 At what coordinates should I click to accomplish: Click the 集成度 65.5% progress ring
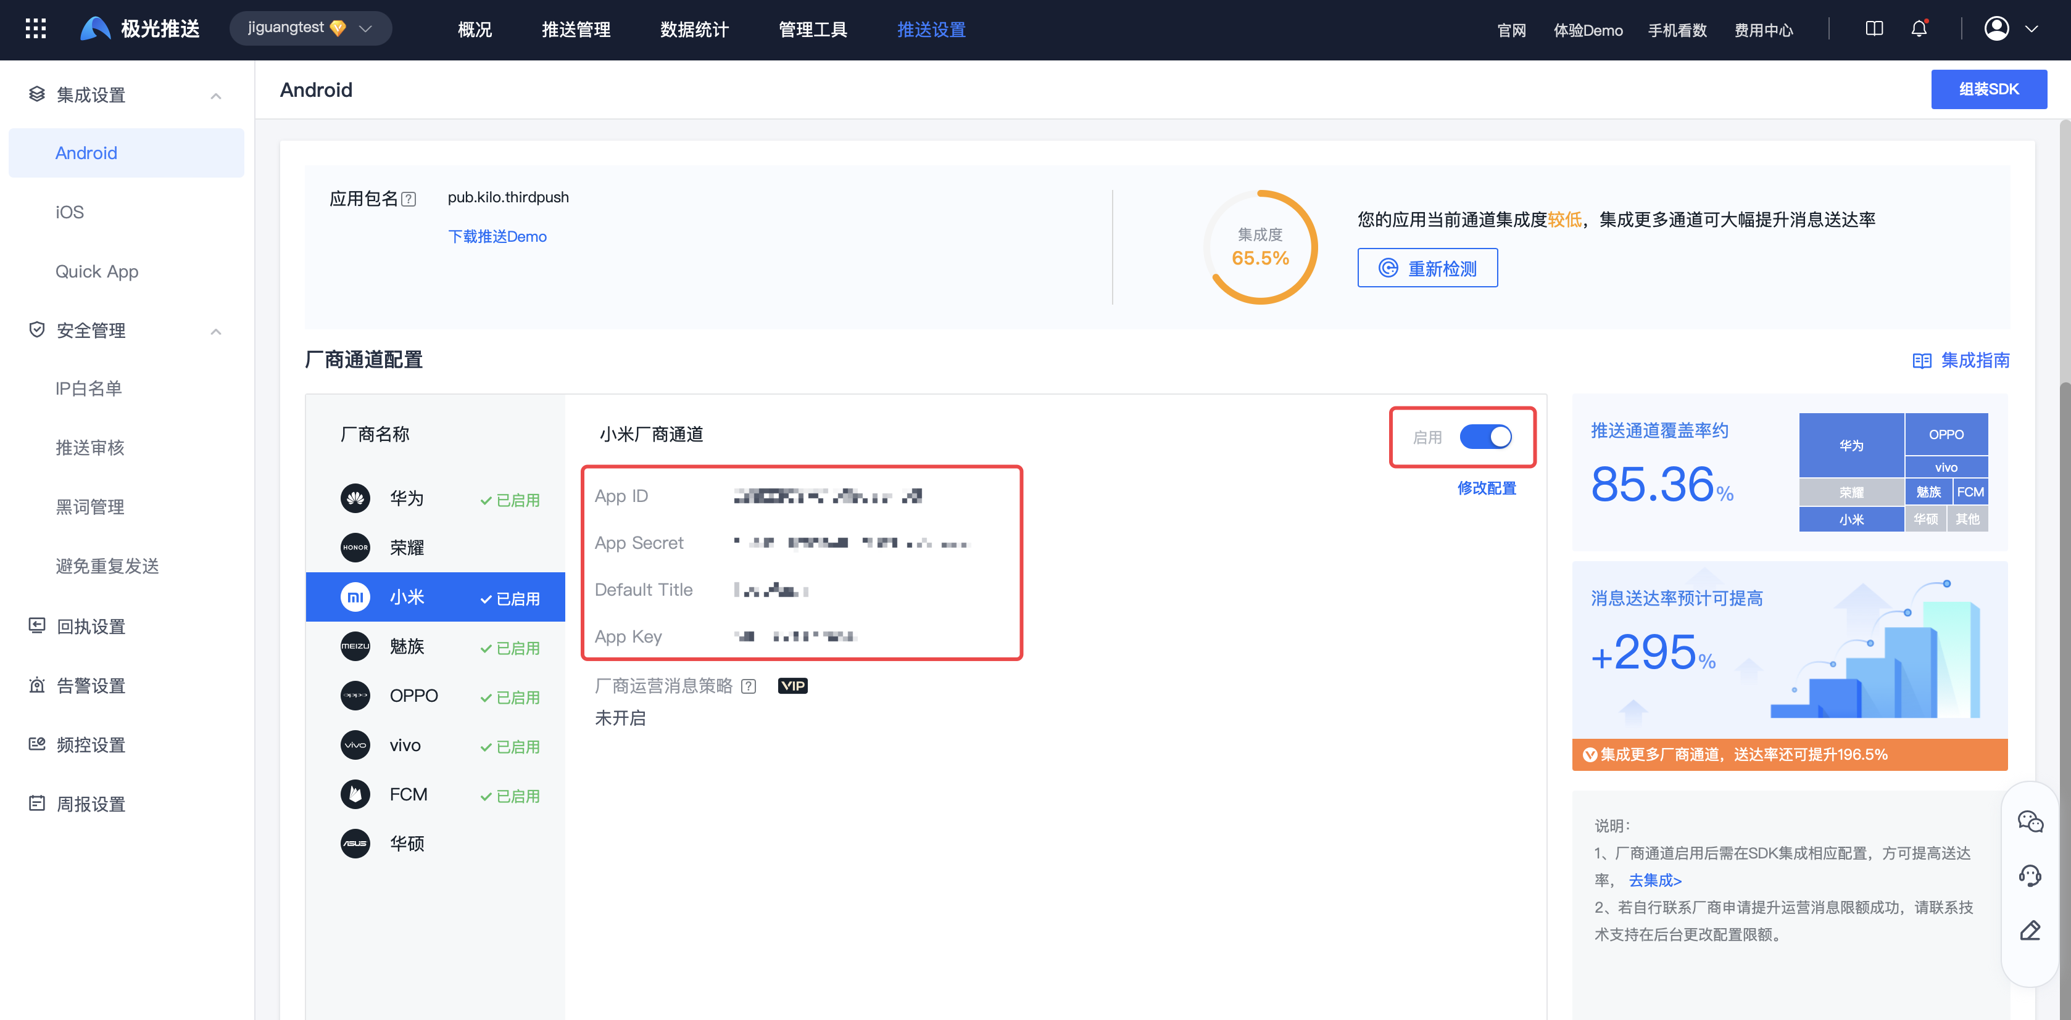[1260, 247]
